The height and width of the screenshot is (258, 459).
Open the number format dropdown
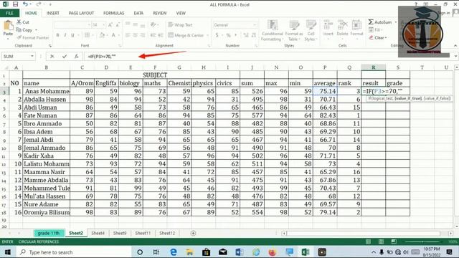[255, 25]
